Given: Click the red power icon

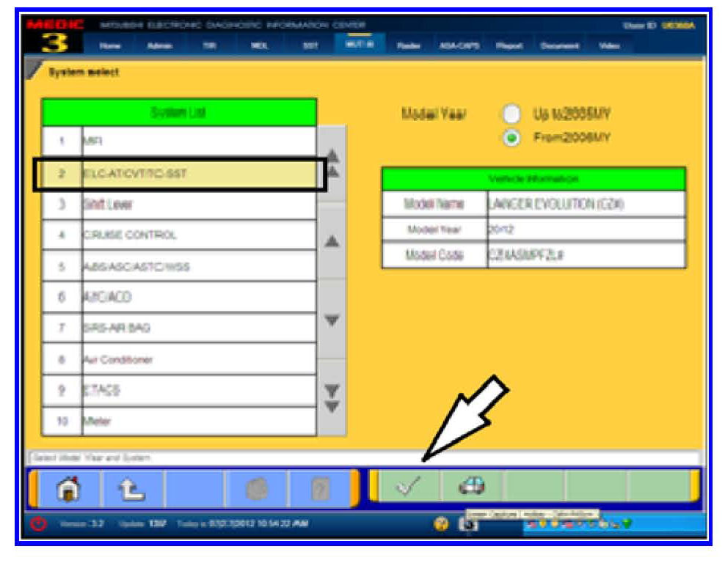Looking at the screenshot, I should coord(40,525).
